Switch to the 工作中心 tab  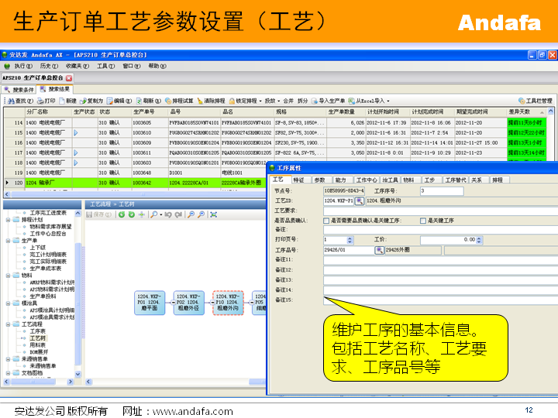click(366, 180)
